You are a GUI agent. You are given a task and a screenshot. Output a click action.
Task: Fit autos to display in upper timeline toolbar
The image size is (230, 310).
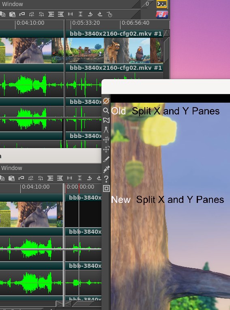(x=80, y=14)
